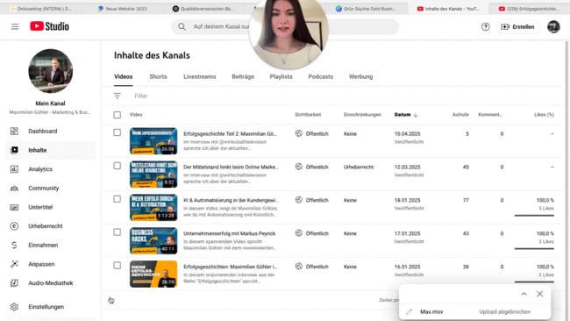
Task: Click the filter lines icon
Action: click(117, 96)
